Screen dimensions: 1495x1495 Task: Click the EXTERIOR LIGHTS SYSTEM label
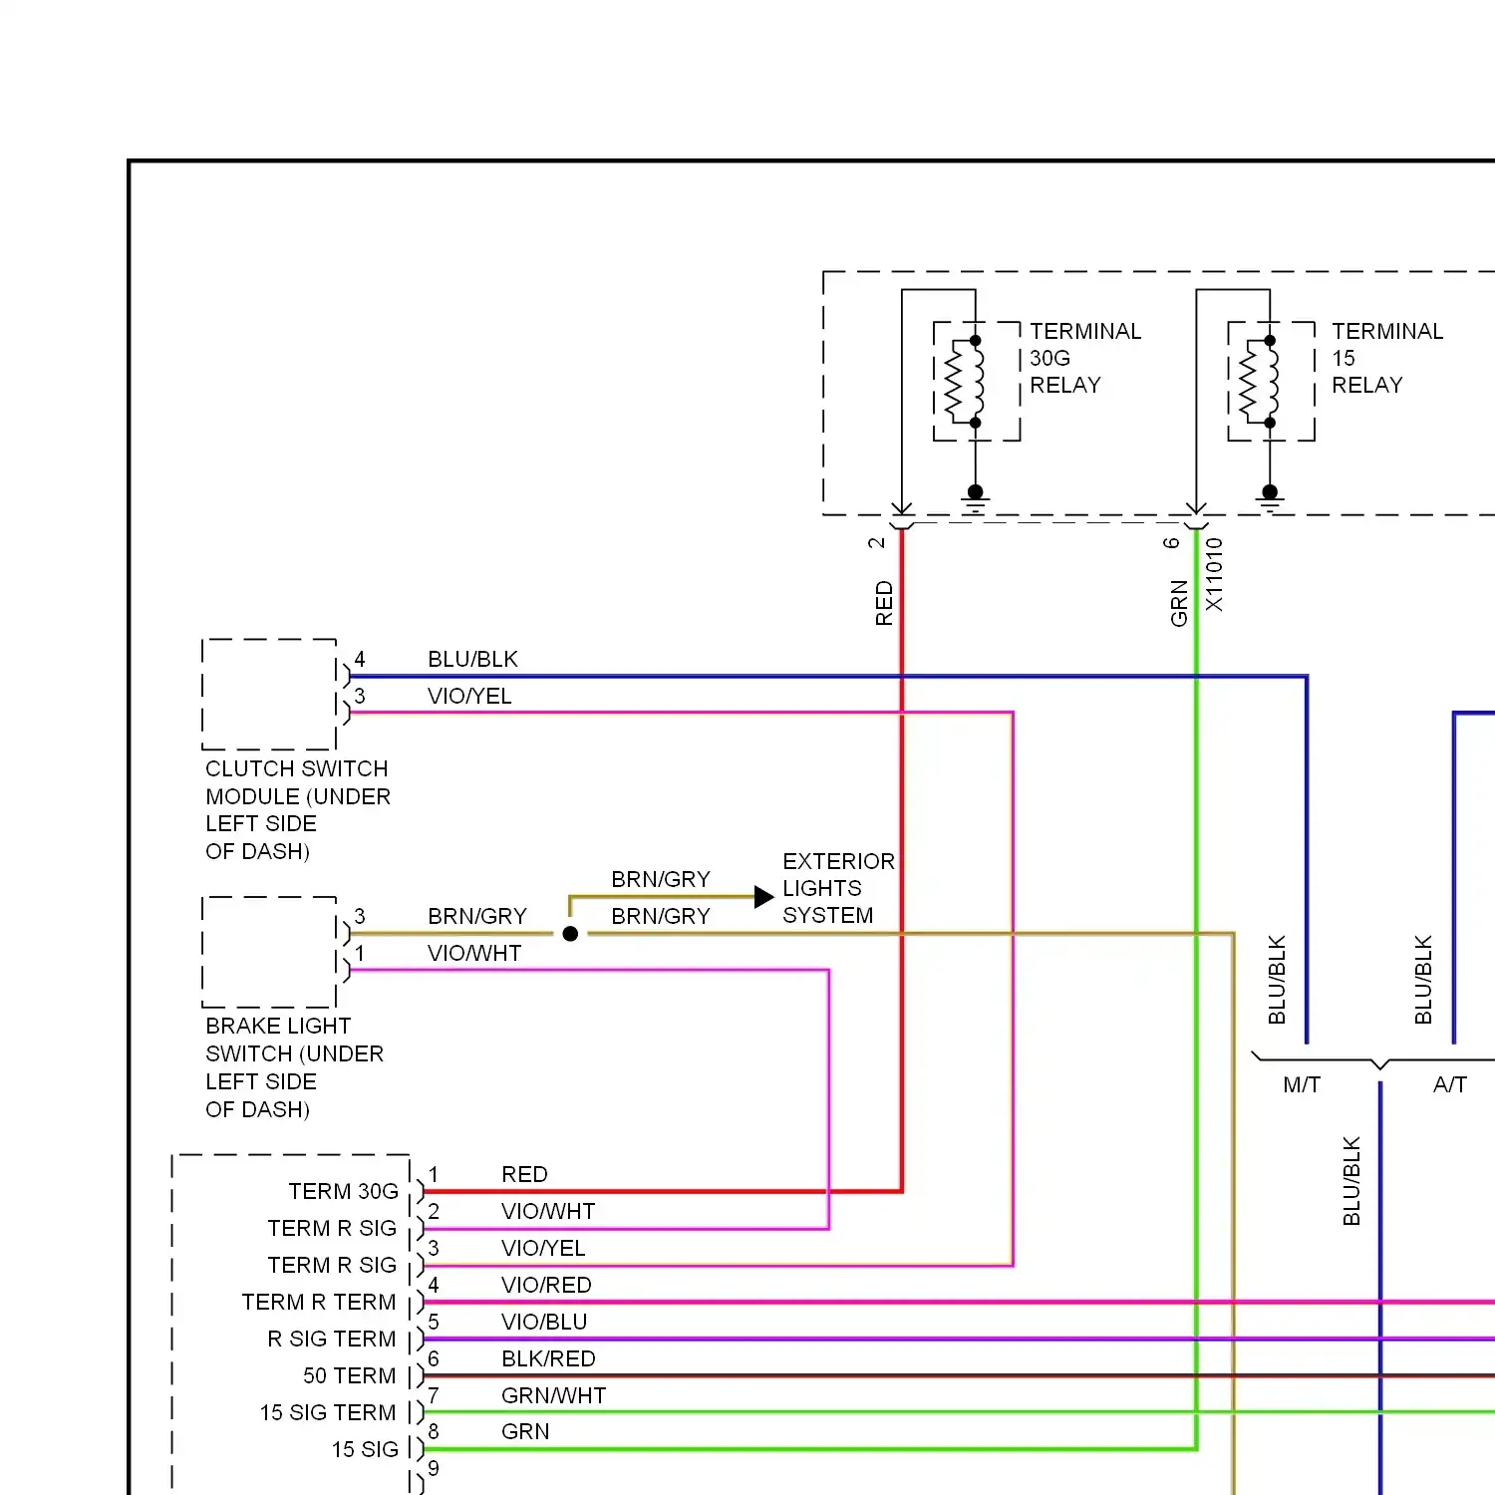[x=838, y=888]
